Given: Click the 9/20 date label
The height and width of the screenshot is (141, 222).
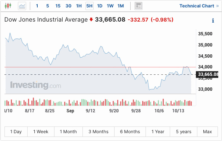Looking at the screenshot, I should [114, 111].
